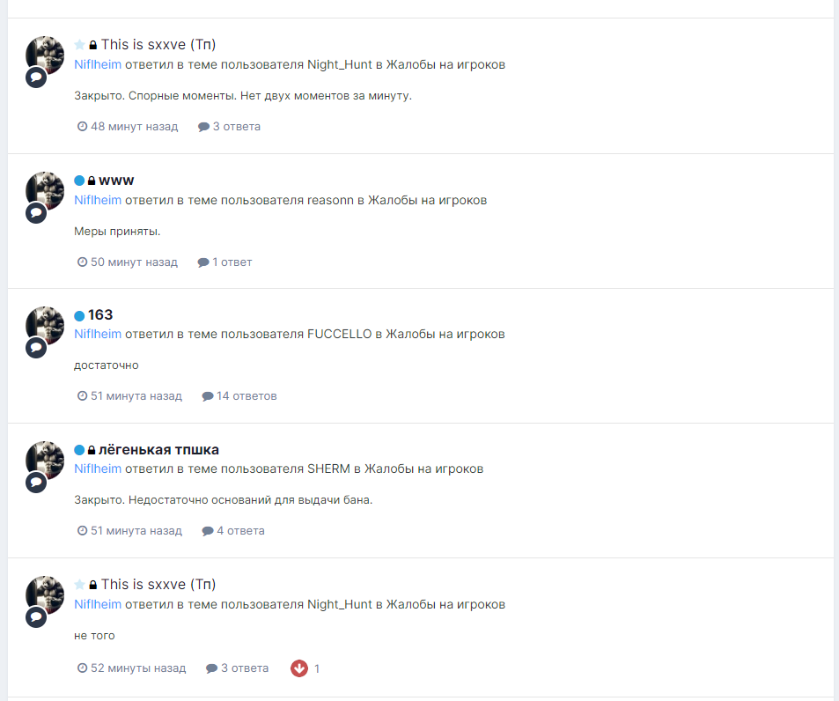The width and height of the screenshot is (839, 701).
Task: Click the '4 ответа' reply count
Action: 240,531
